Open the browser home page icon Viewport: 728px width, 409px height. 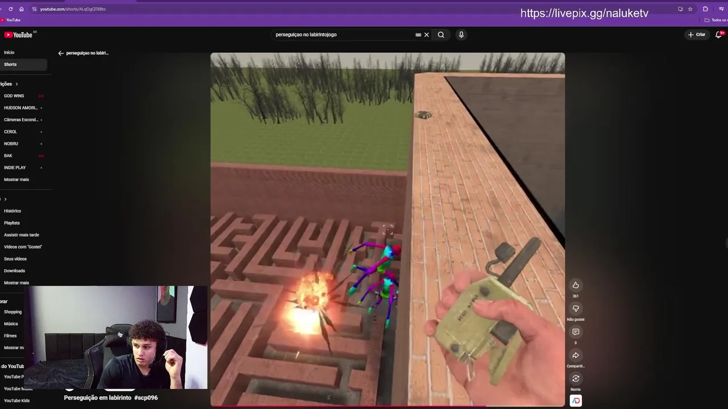(22, 9)
